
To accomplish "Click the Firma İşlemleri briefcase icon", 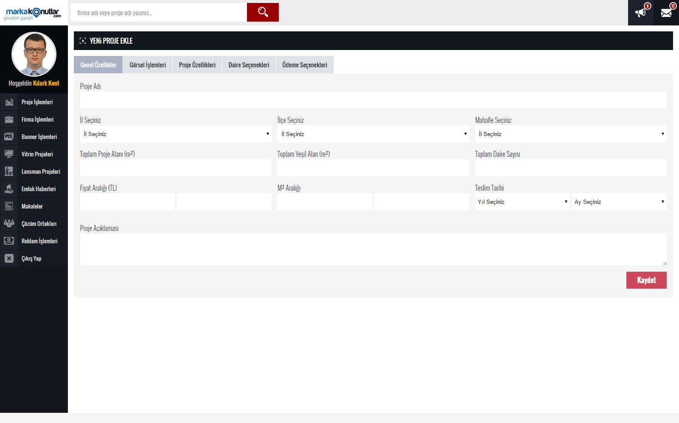I will [9, 120].
